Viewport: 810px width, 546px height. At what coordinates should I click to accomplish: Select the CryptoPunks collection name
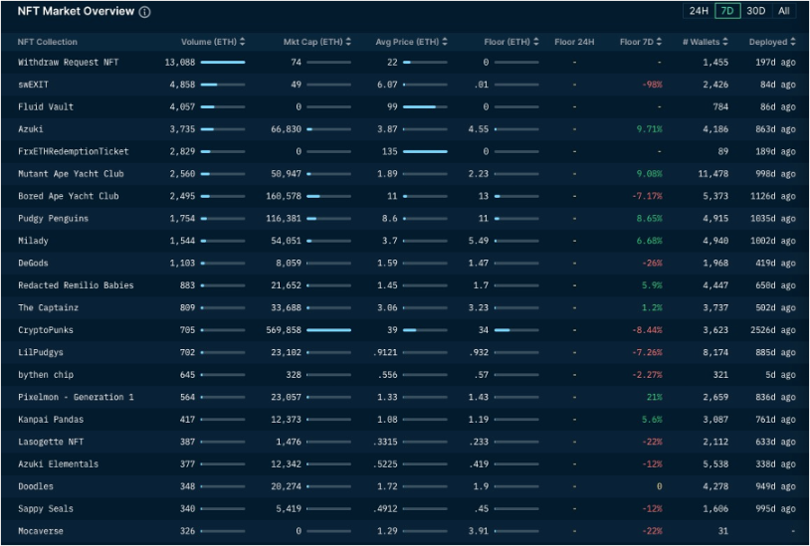click(46, 330)
